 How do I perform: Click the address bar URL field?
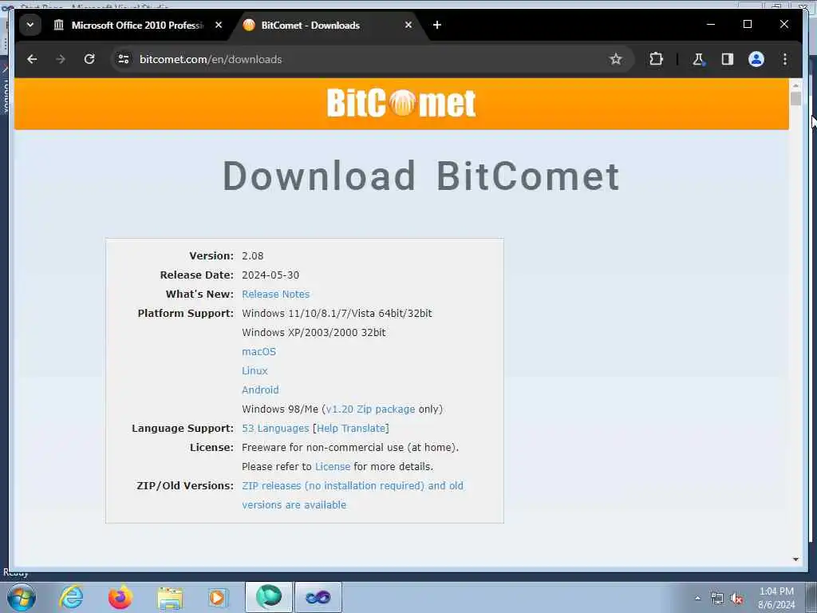[365, 59]
